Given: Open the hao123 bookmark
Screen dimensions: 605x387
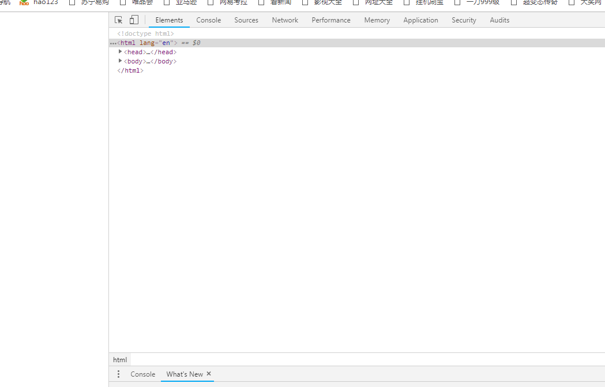Looking at the screenshot, I should [39, 2].
